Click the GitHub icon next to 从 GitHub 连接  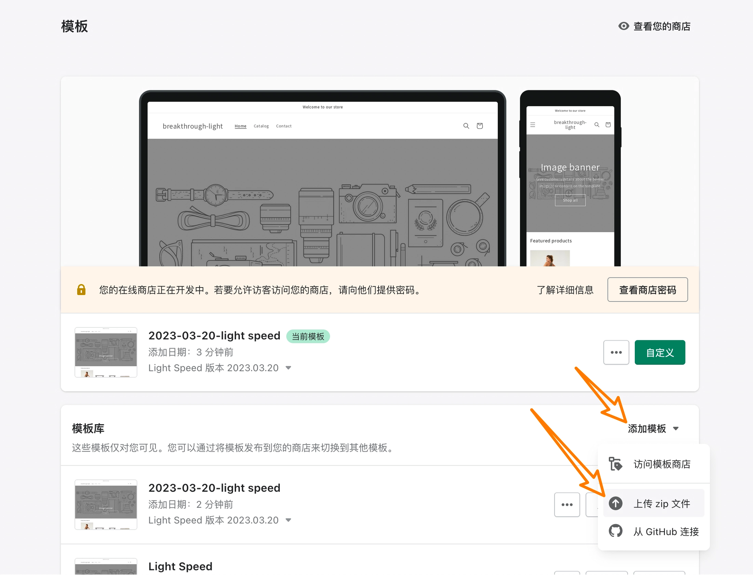click(616, 531)
